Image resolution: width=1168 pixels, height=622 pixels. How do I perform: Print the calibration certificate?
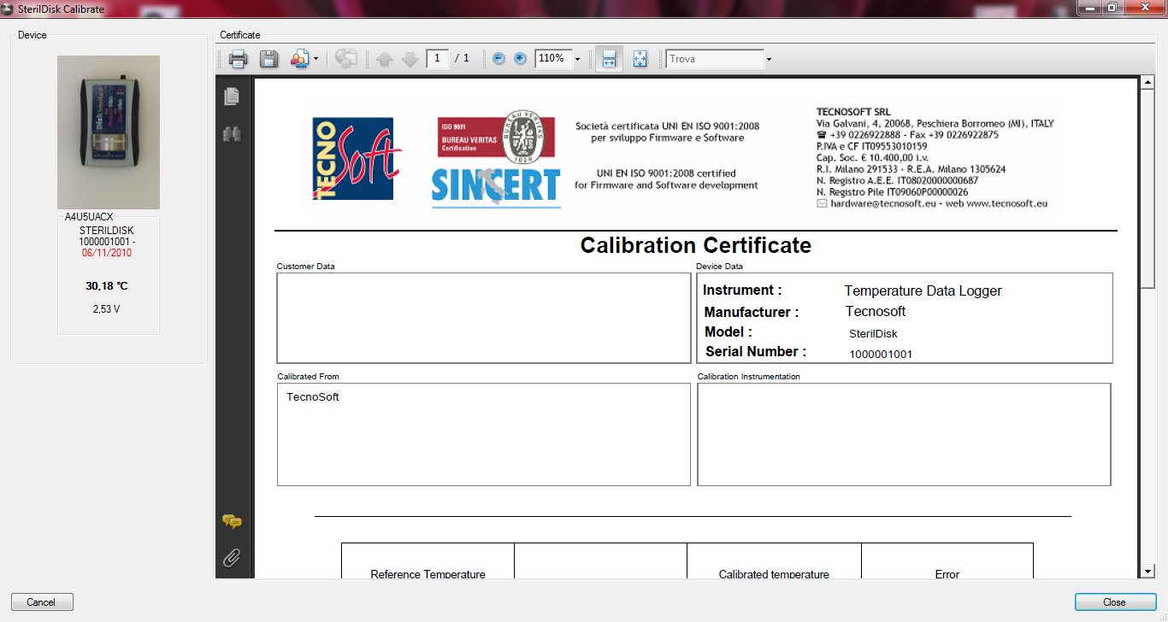coord(238,59)
